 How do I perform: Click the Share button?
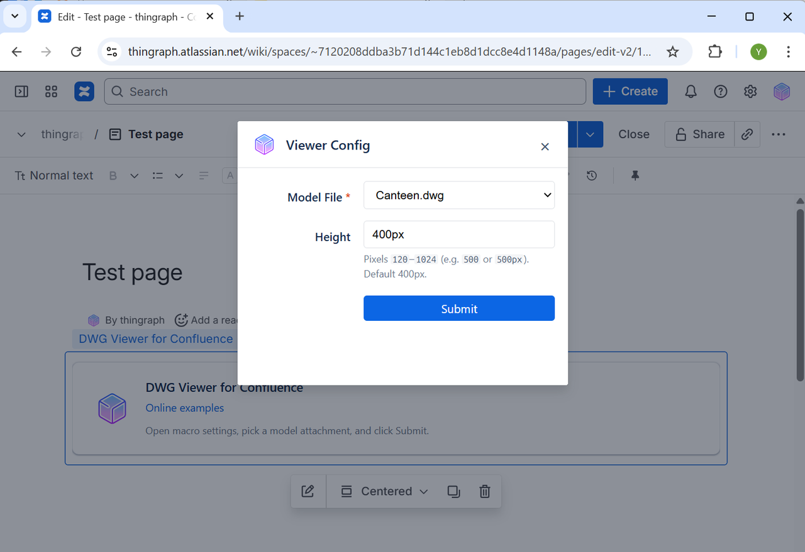coord(699,134)
